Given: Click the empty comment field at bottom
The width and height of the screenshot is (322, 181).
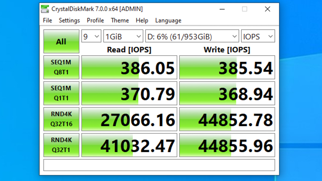Looking at the screenshot, I should click(x=159, y=165).
